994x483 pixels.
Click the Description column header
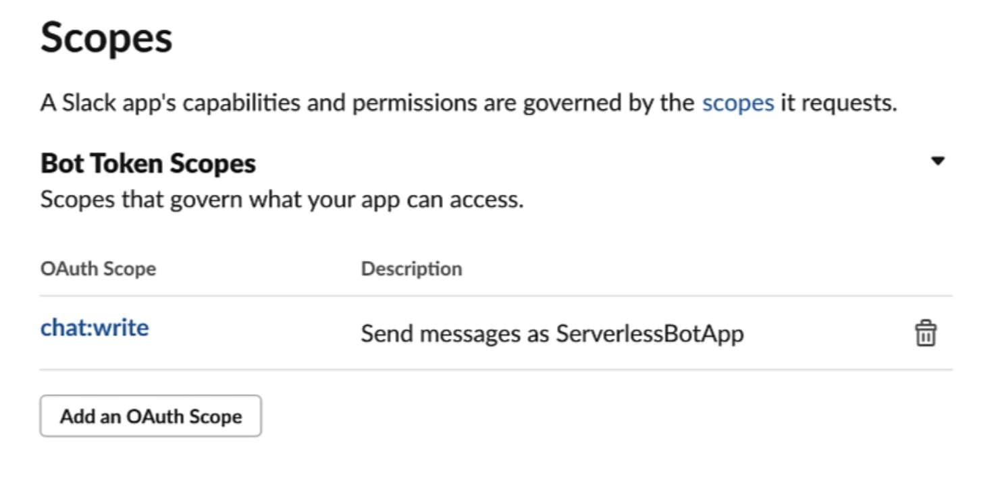(x=411, y=268)
